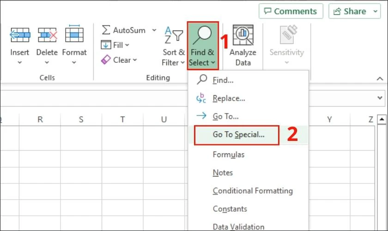Screen dimensions: 388x231
Task: Expand the formula bar chevron
Action: click(380, 98)
